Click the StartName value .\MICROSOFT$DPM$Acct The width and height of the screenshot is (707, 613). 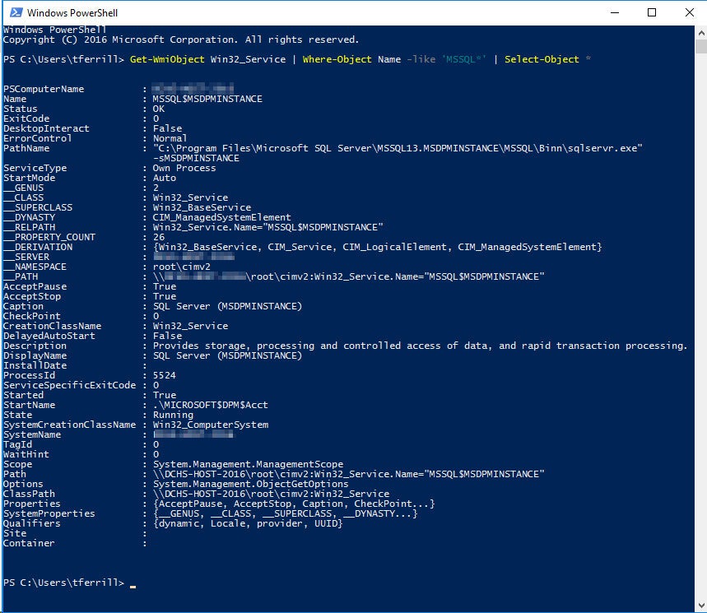[210, 405]
